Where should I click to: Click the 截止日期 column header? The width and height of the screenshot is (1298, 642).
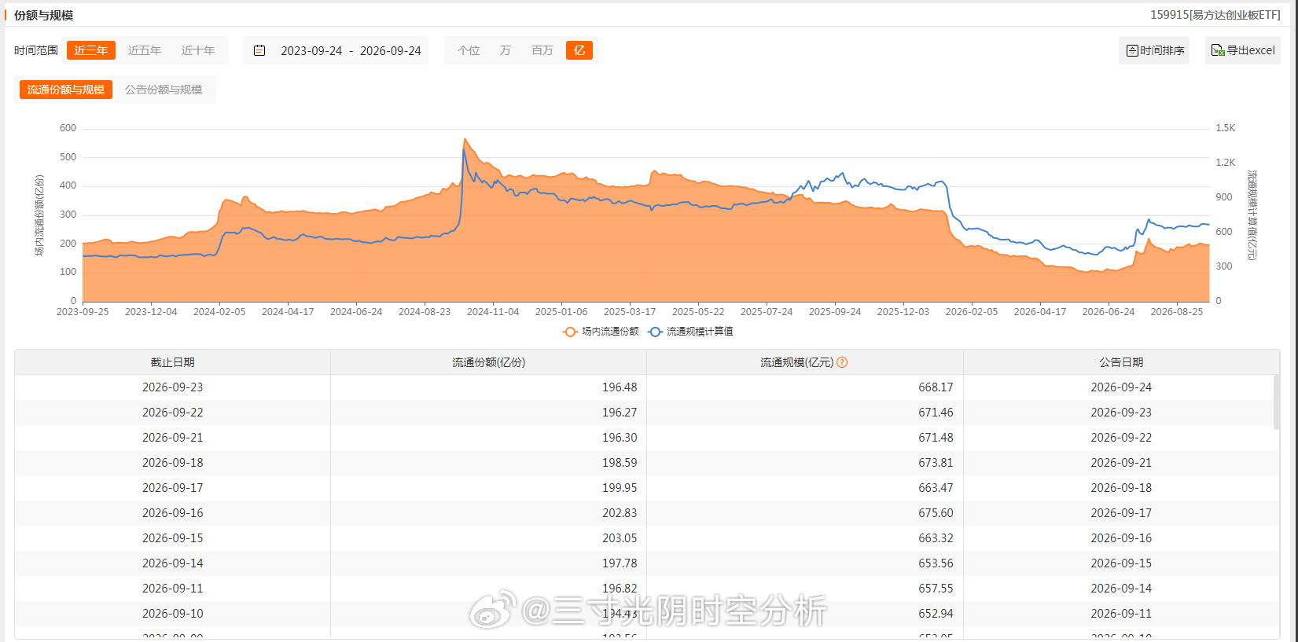coord(173,362)
